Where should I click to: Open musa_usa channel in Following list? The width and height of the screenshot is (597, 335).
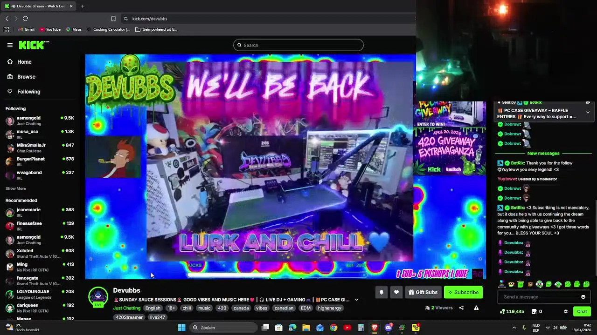40,134
